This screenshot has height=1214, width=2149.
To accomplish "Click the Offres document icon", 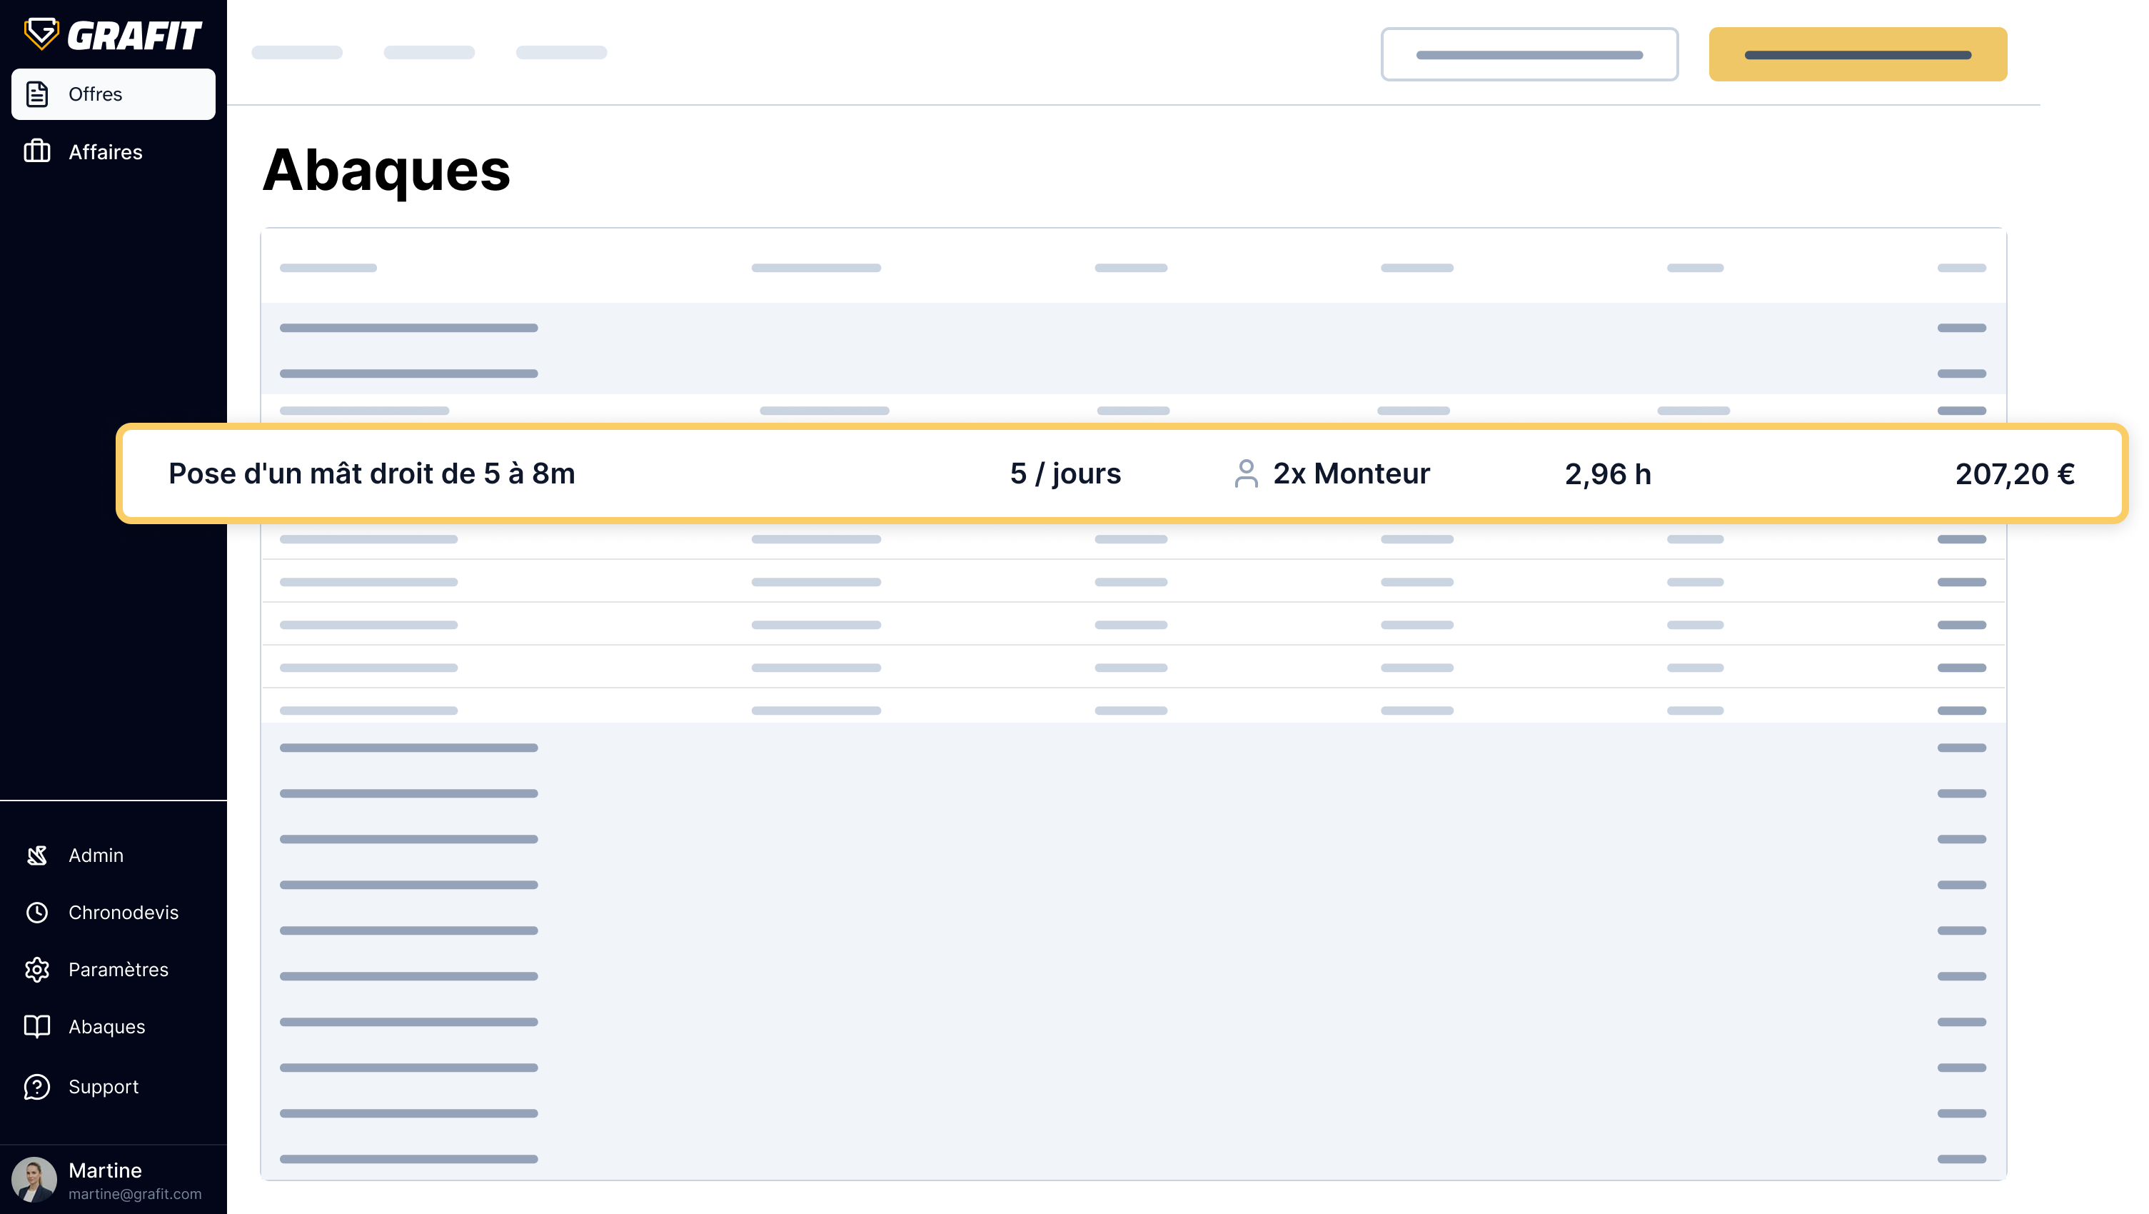I will pyautogui.click(x=38, y=94).
